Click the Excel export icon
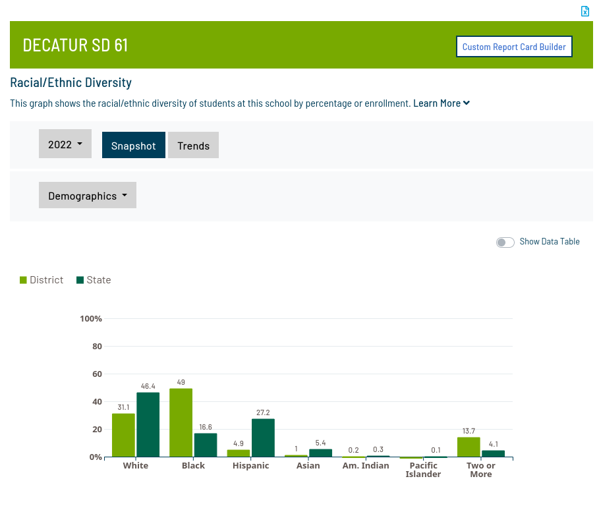 [x=585, y=11]
